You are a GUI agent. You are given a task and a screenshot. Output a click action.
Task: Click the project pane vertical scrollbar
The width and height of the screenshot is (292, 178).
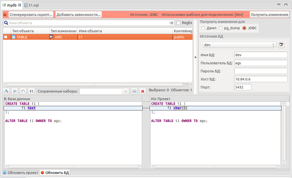(285, 133)
